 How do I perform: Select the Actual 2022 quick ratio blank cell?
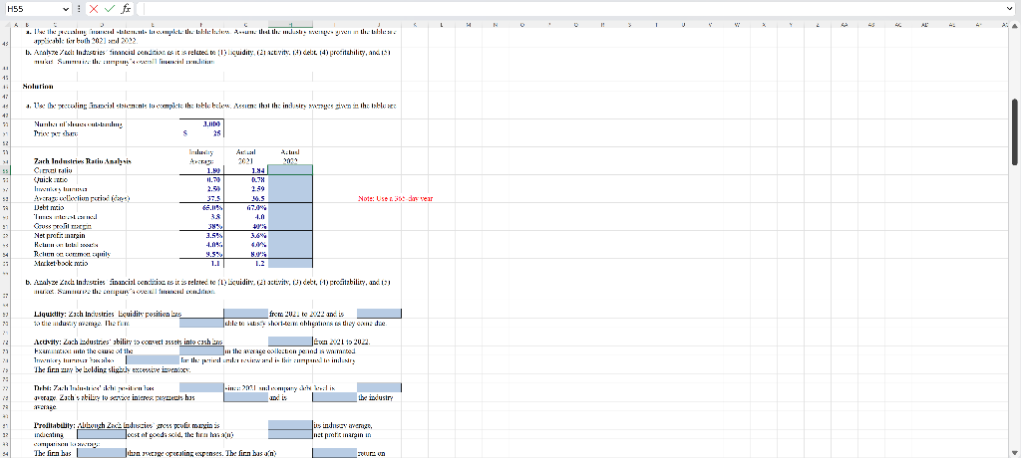pyautogui.click(x=290, y=179)
